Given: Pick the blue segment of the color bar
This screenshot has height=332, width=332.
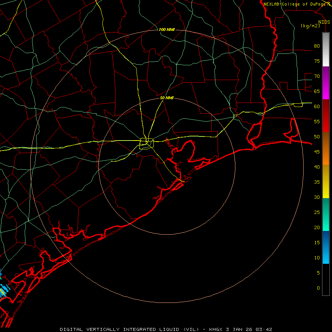Looking at the screenshot, I should tap(326, 247).
